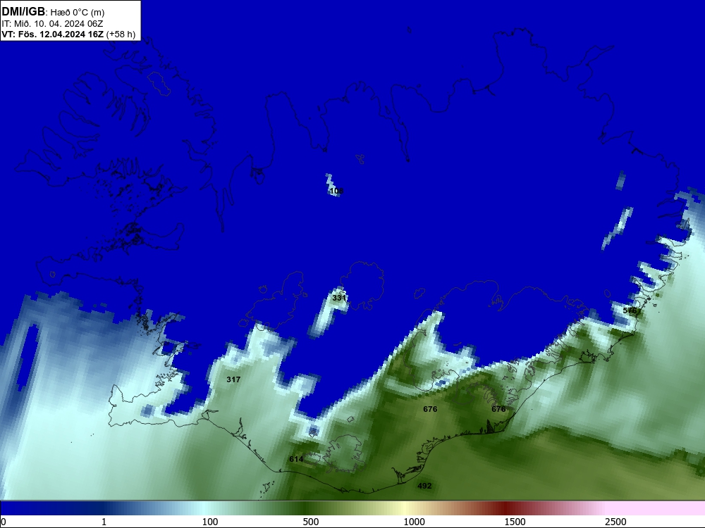Viewport: 705px width, 528px height.
Task: Select the 317 value label
Action: pyautogui.click(x=233, y=379)
